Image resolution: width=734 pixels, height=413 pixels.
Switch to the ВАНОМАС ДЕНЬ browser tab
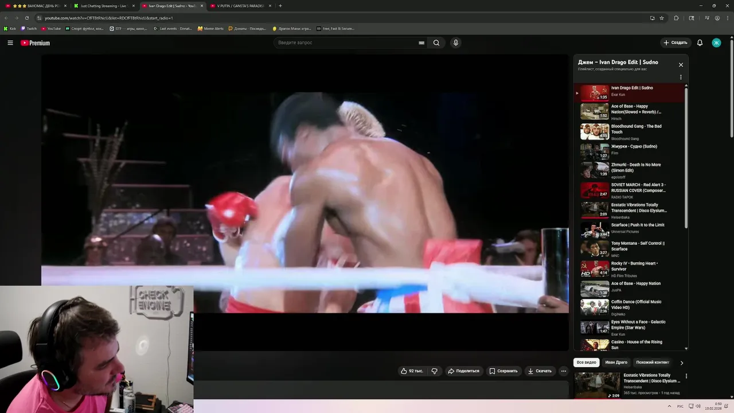36,6
